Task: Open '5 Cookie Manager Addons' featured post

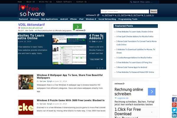Action: [x=134, y=58]
